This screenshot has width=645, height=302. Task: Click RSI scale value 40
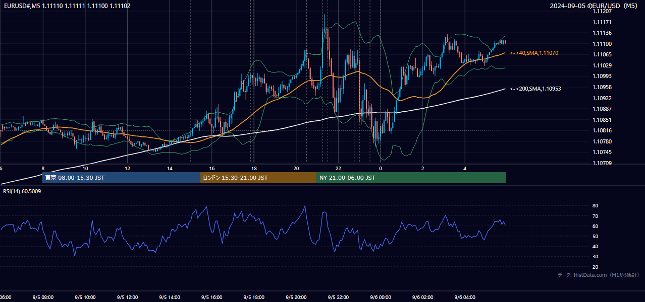(595, 246)
